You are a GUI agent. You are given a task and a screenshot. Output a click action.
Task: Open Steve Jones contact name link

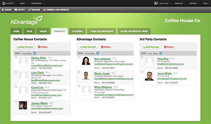[x=102, y=74]
